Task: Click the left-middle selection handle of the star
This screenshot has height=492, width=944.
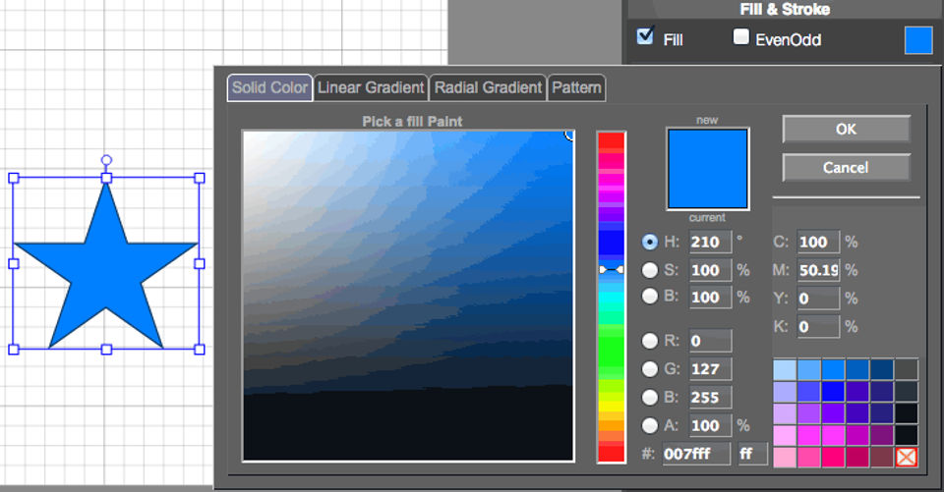Action: point(13,263)
